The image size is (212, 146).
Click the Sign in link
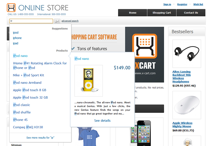[x=167, y=4]
